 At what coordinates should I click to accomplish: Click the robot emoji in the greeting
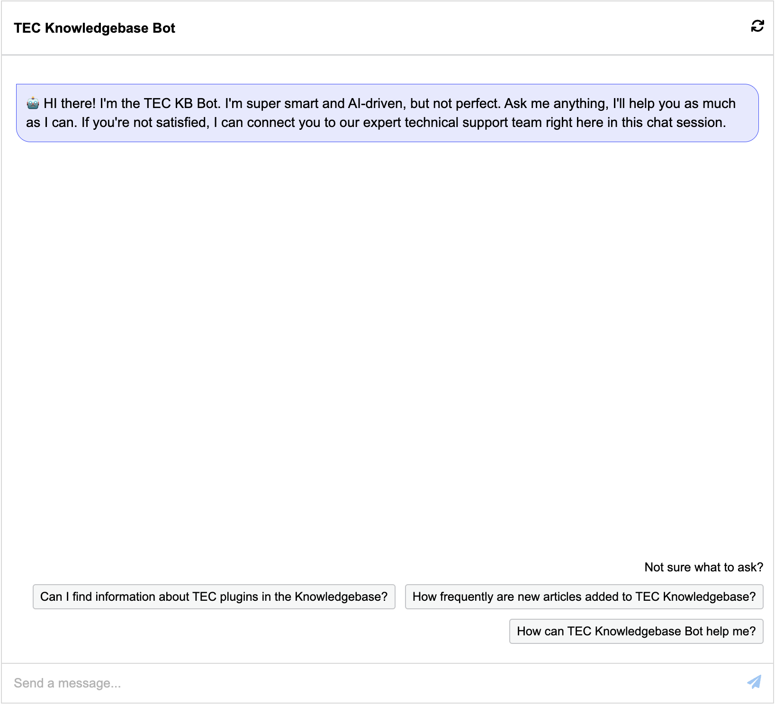pos(33,103)
